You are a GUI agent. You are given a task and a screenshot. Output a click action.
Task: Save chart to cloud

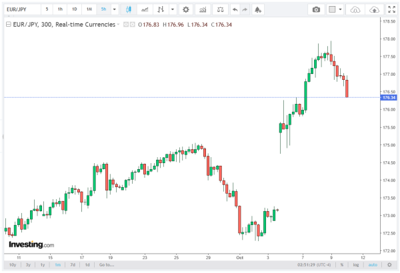[375, 9]
